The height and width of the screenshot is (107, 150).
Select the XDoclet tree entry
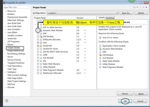click(x=11, y=87)
